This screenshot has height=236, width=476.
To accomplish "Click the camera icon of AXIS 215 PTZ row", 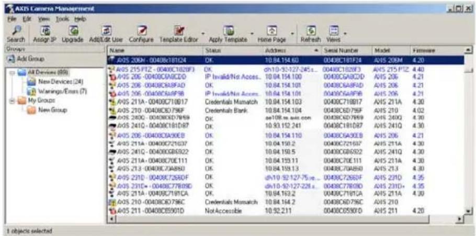I will point(111,69).
